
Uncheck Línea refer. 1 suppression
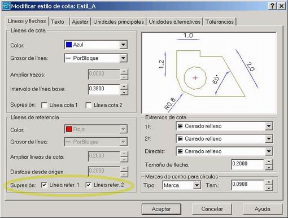pyautogui.click(x=45, y=185)
